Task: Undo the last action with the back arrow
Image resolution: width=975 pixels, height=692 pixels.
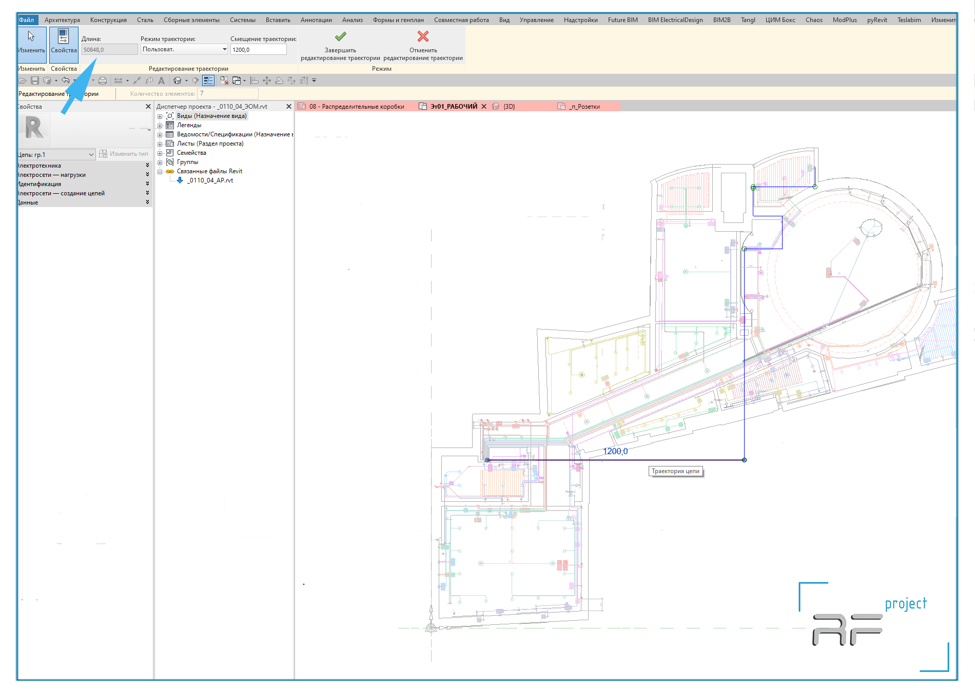Action: [x=66, y=80]
